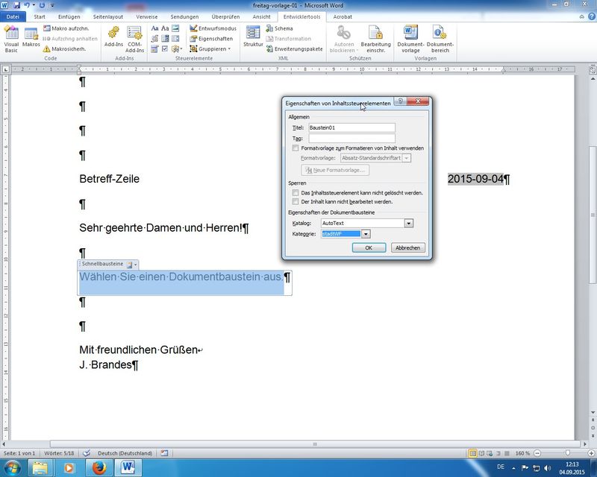Viewport: 597px width, 477px height.
Task: Toggle Entwurfsmodus in Steuerelemente group
Action: point(213,28)
